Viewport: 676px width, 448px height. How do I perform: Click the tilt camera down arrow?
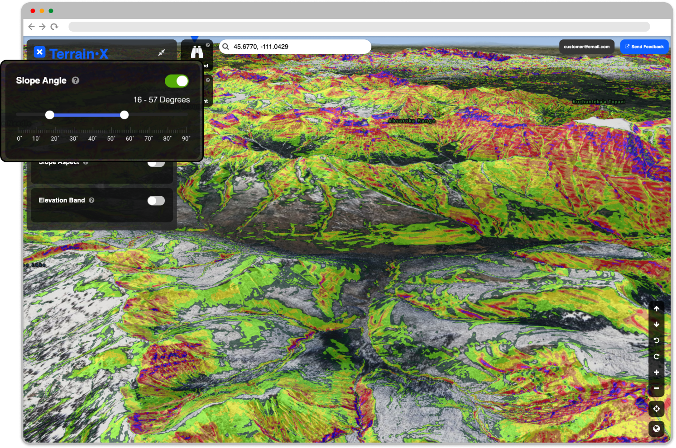[x=657, y=324]
